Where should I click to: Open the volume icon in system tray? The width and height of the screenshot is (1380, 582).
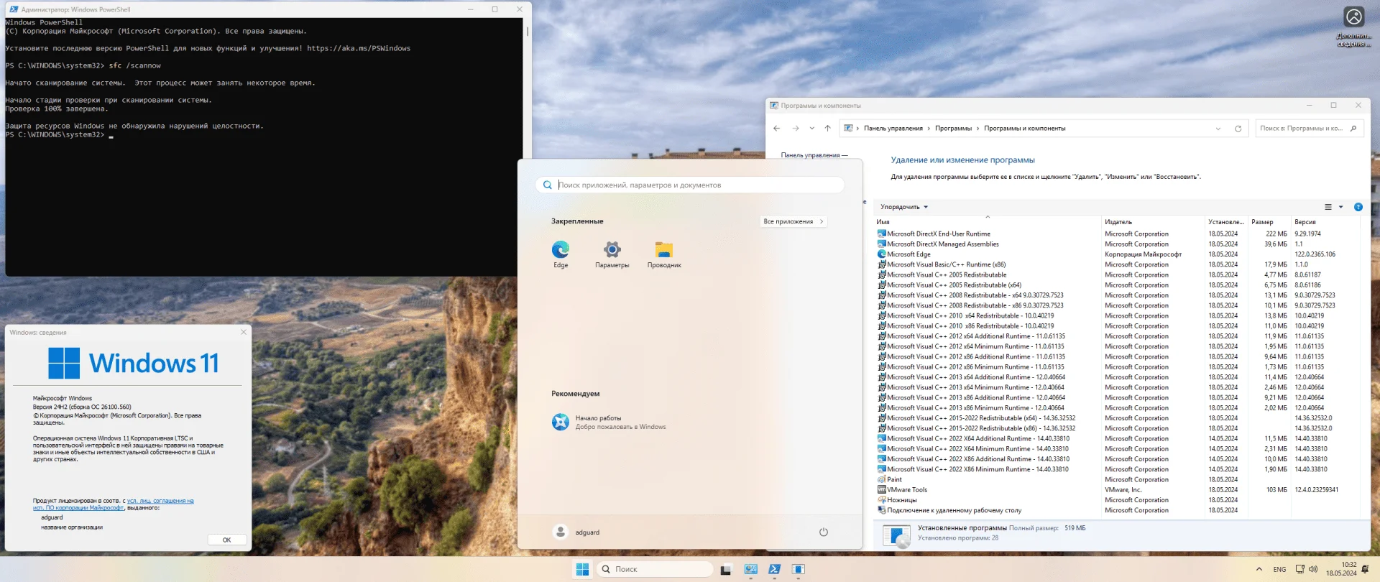click(1313, 569)
